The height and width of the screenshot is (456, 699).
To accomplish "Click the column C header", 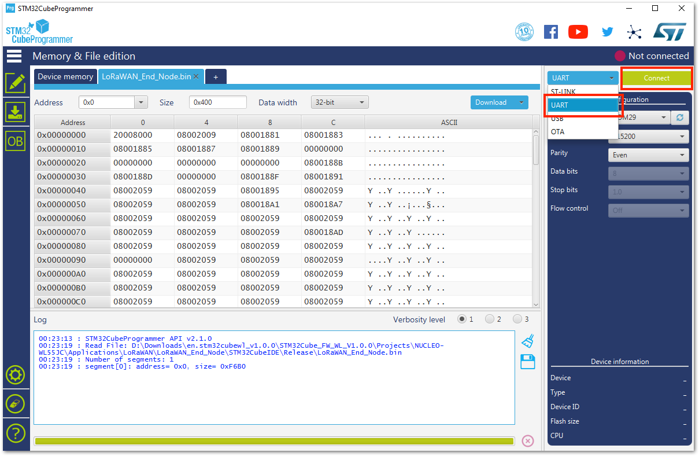I will click(333, 122).
